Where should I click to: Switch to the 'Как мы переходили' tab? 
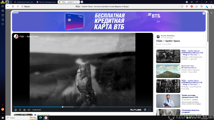click(x=46, y=2)
